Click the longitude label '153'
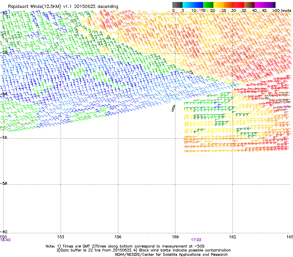 click(61, 237)
